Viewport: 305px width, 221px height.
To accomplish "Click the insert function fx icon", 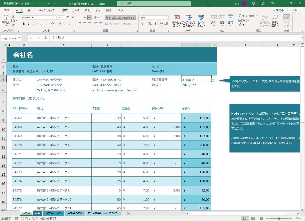I will pos(45,38).
